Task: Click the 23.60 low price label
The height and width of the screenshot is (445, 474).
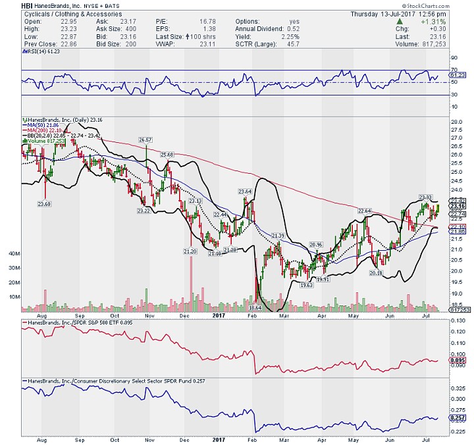Action: (44, 204)
